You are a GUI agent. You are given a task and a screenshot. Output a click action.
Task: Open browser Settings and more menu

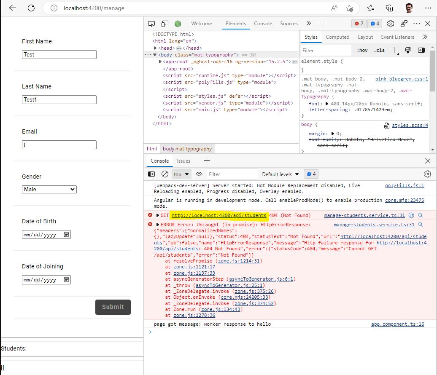click(428, 8)
